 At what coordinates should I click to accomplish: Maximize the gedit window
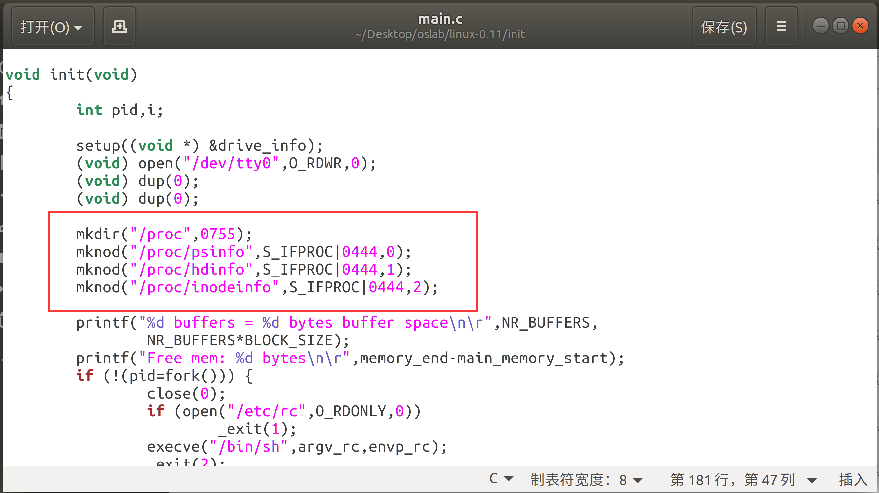click(x=841, y=26)
